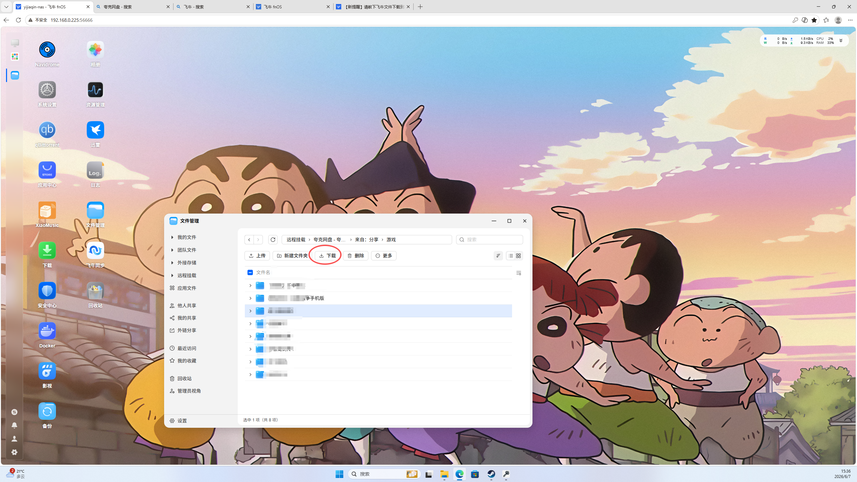Switch to the 【新提醒】 browser tab
This screenshot has height=482, width=857.
pyautogui.click(x=373, y=7)
